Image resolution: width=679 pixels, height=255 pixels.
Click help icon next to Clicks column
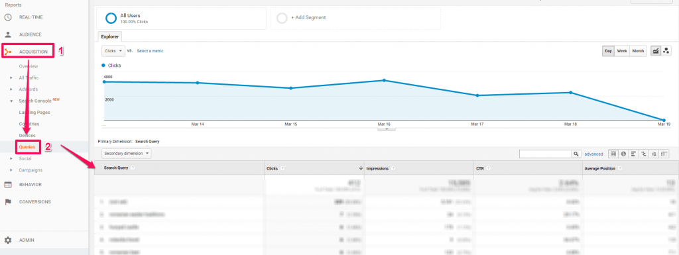click(x=282, y=168)
